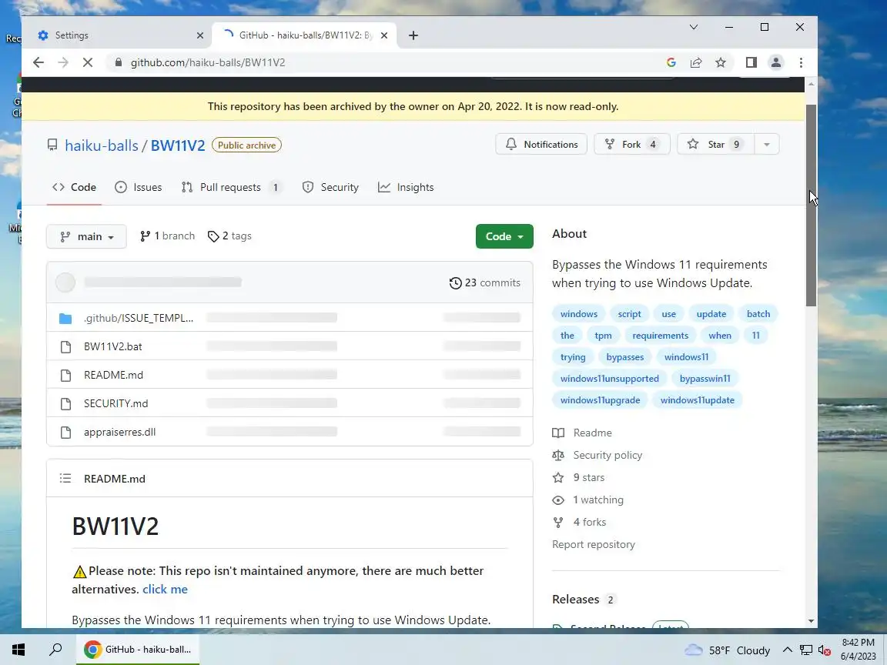Open the Security tab
This screenshot has height=665, width=887.
pos(330,187)
